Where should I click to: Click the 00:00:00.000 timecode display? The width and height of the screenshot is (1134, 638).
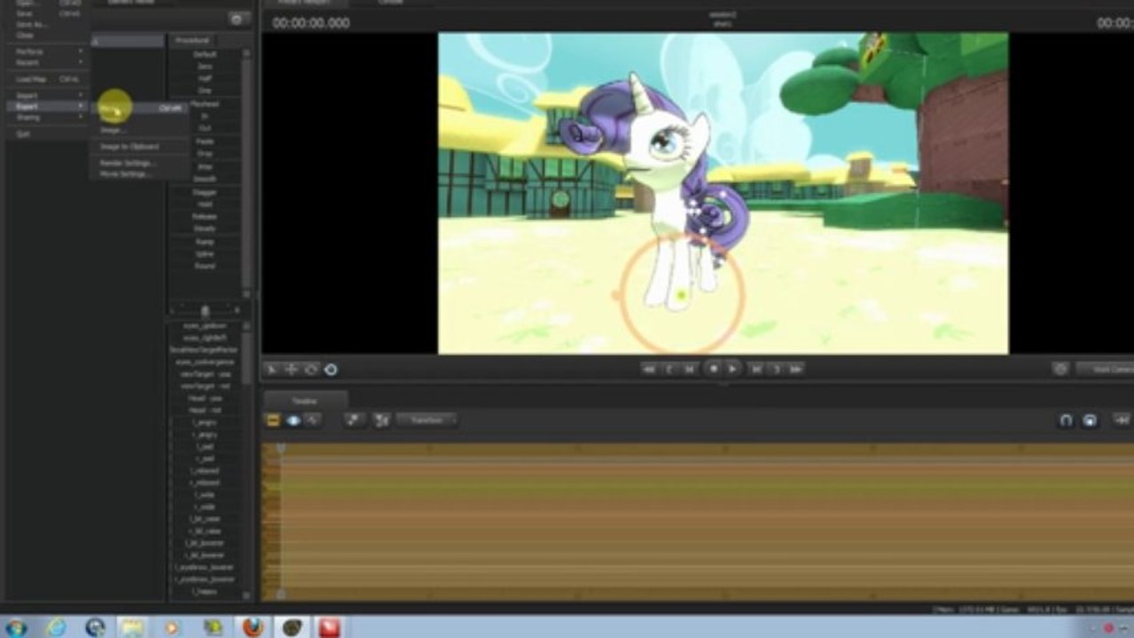[x=311, y=23]
